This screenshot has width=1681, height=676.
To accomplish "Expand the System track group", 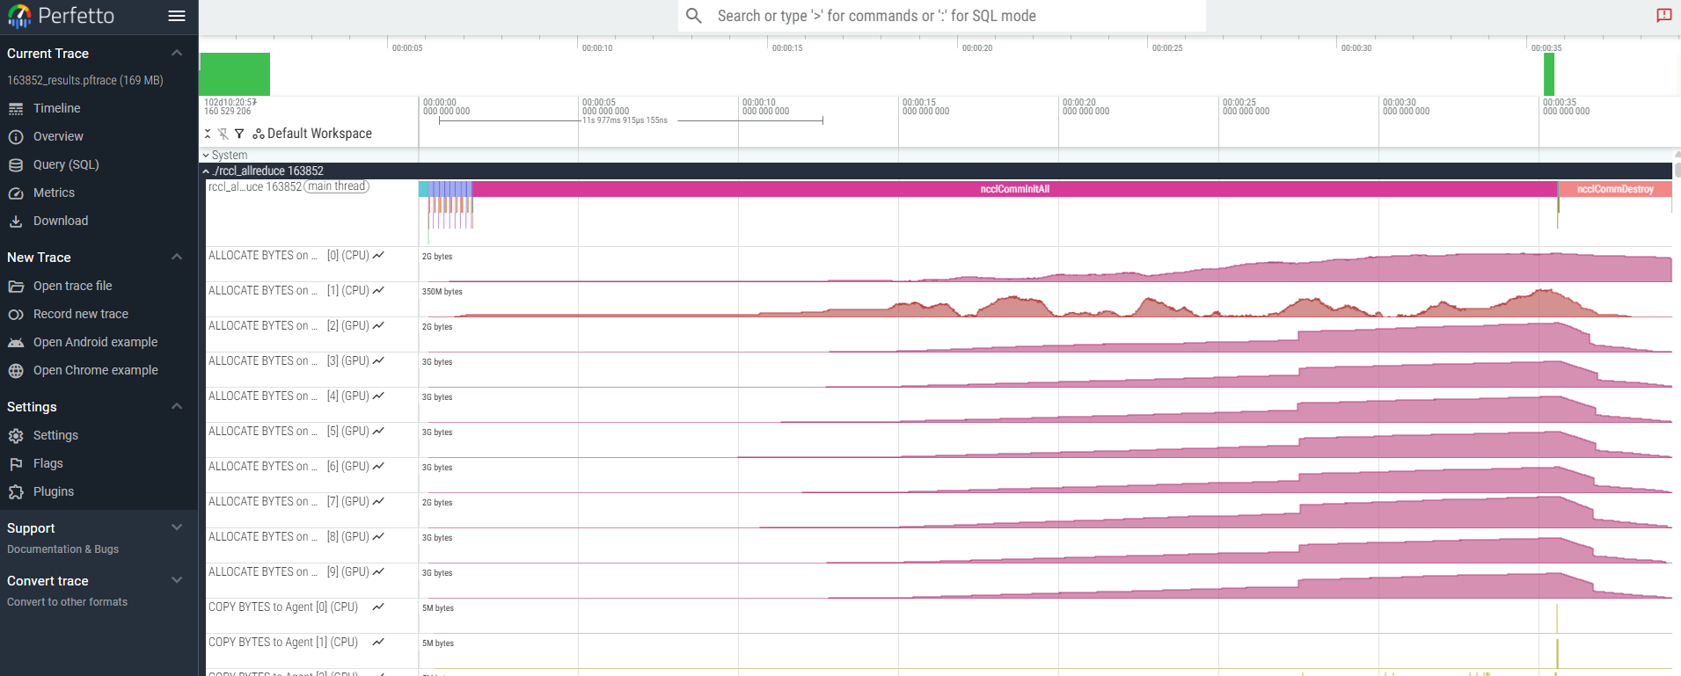I will coord(207,156).
